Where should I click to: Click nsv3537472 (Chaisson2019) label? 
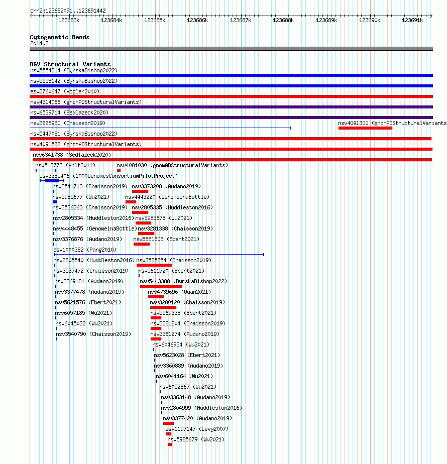(x=91, y=271)
